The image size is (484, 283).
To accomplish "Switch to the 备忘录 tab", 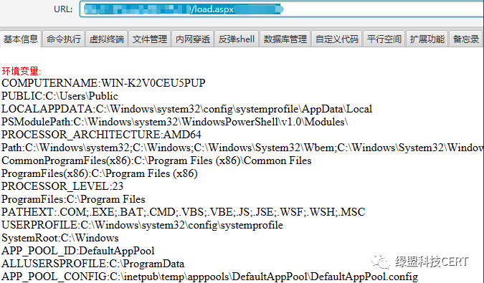I will coord(465,39).
